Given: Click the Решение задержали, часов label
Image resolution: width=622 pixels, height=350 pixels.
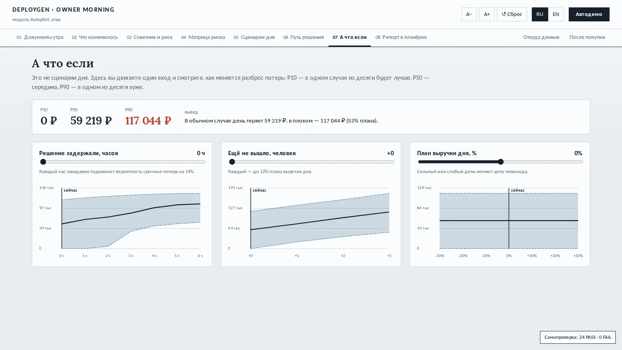Looking at the screenshot, I should point(79,153).
